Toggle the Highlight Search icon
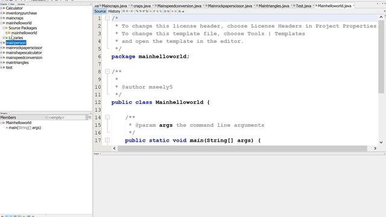Screen dimensions: 386x217 147,11
